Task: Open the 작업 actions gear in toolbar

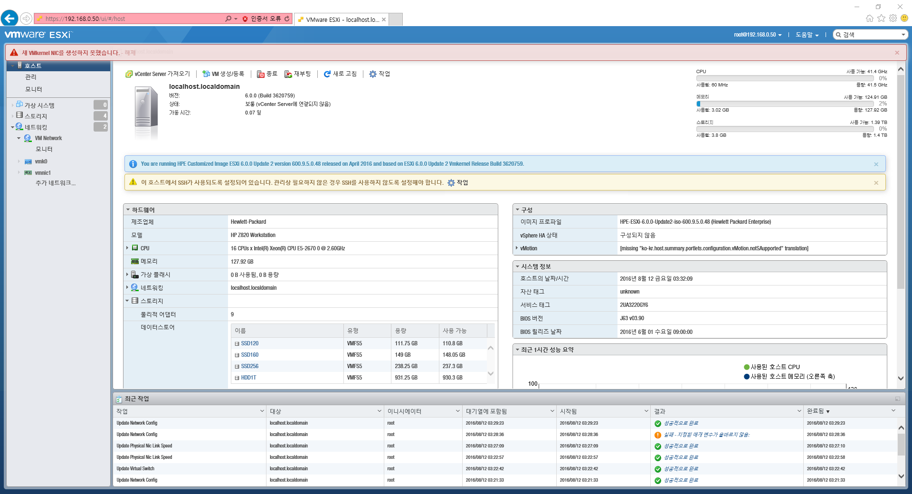Action: click(373, 74)
